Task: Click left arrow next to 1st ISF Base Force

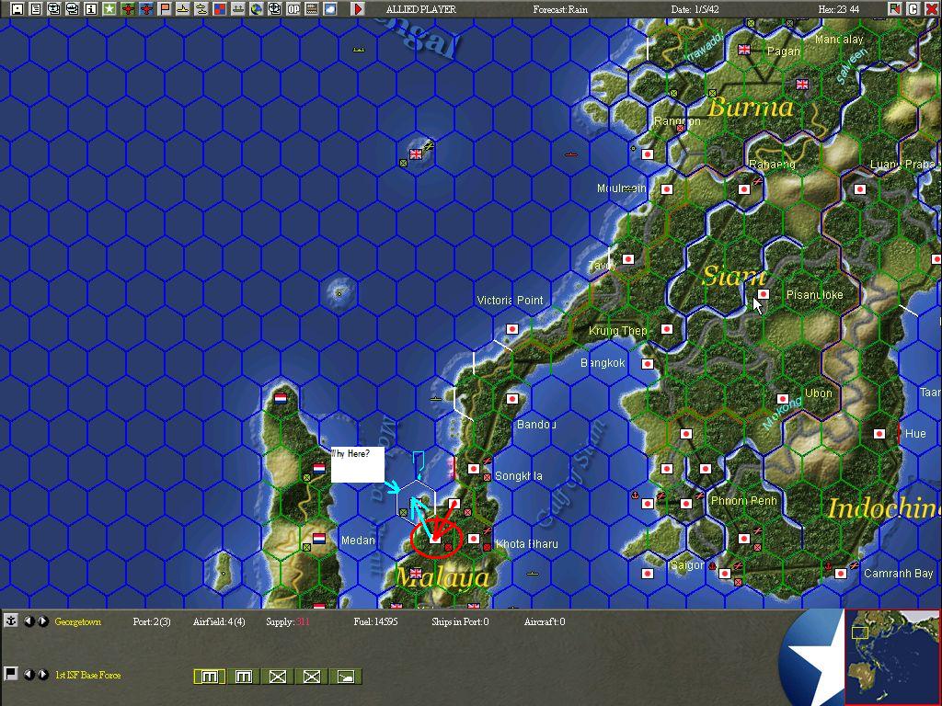Action: click(29, 674)
